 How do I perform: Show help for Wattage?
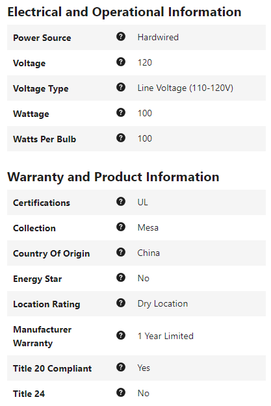[121, 113]
